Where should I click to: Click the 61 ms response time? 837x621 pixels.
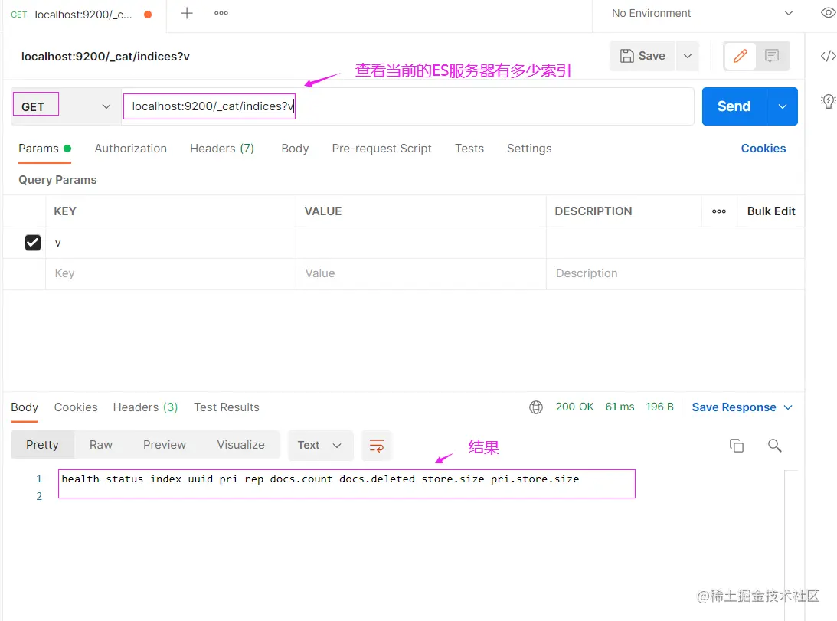pos(620,407)
